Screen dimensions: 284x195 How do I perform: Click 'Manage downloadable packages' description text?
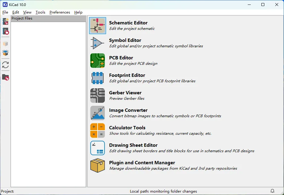(173, 168)
